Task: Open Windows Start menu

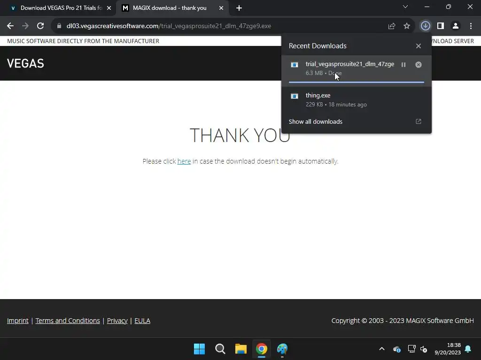Action: point(199,349)
